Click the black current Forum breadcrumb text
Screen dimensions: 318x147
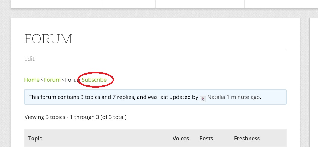(73, 80)
